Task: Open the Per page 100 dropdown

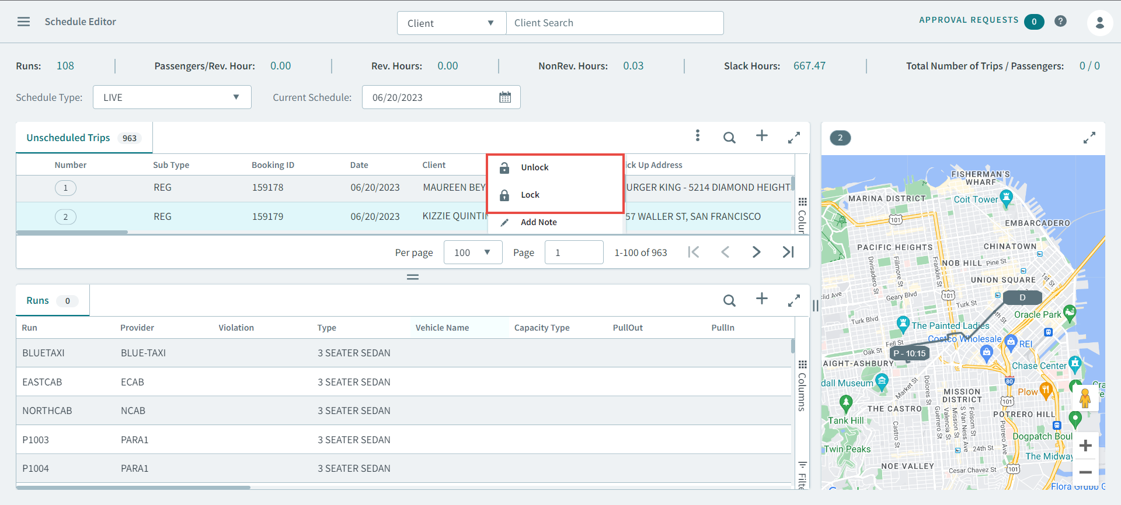Action: point(473,253)
